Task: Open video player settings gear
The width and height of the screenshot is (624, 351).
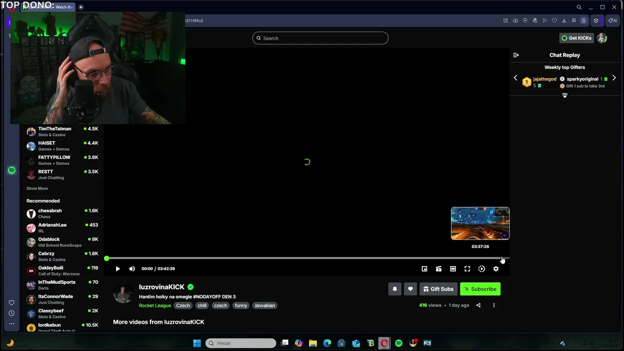Action: point(496,269)
